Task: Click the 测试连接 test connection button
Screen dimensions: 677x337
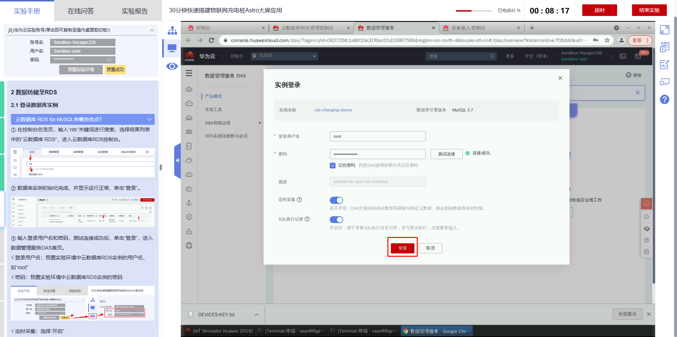Action: click(446, 154)
